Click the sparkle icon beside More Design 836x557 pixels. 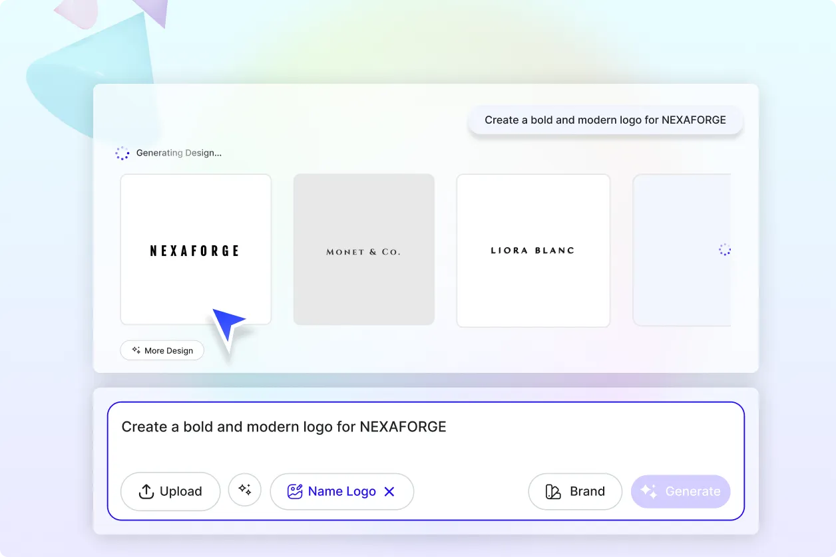point(136,350)
